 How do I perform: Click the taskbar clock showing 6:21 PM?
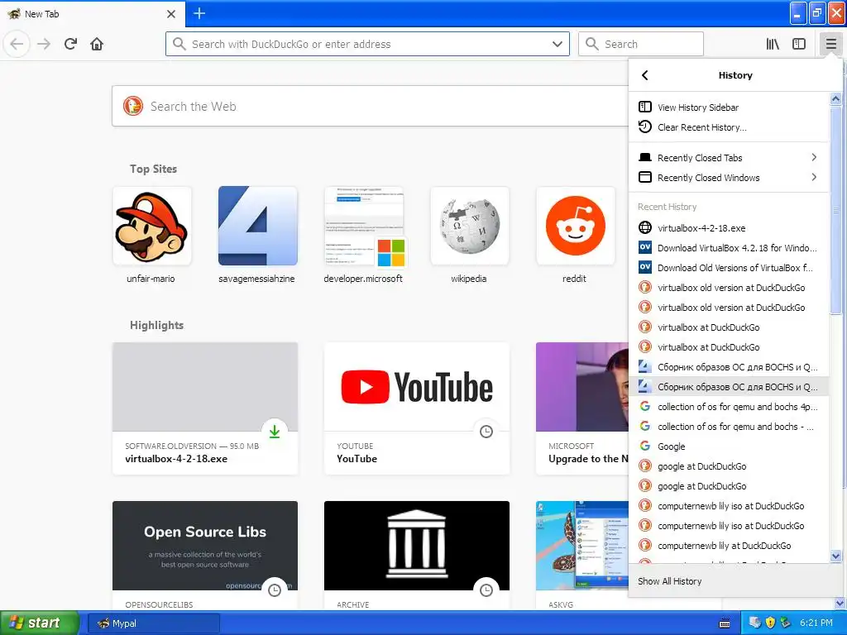[x=816, y=623]
